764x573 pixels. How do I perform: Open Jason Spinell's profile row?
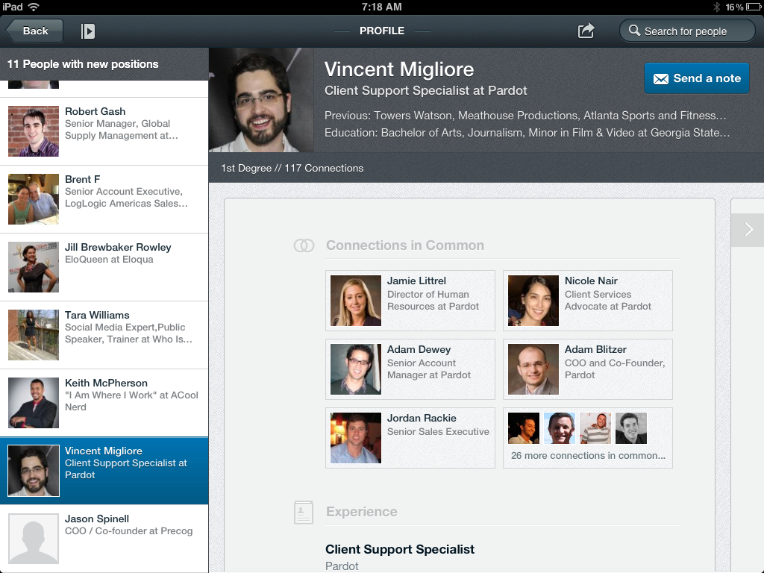pos(104,539)
